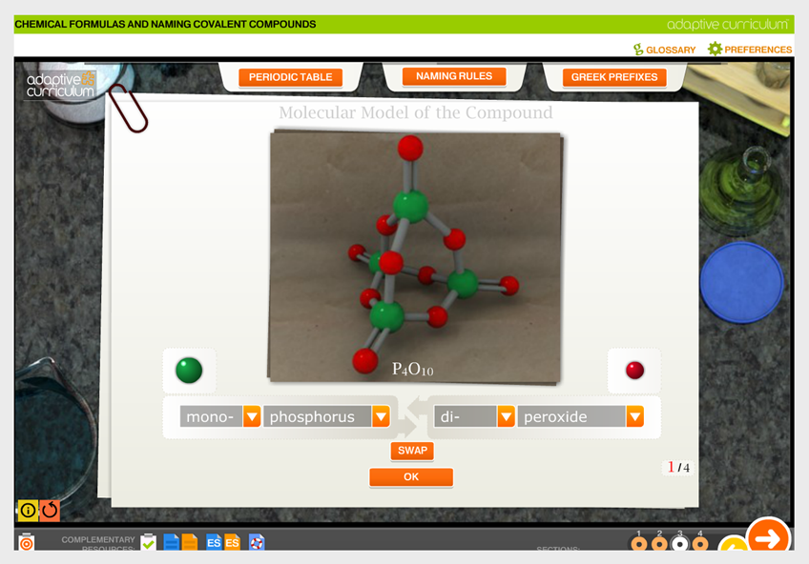Screen dimensions: 809x564
Task: Open the Glossary icon link
Action: tap(638, 50)
